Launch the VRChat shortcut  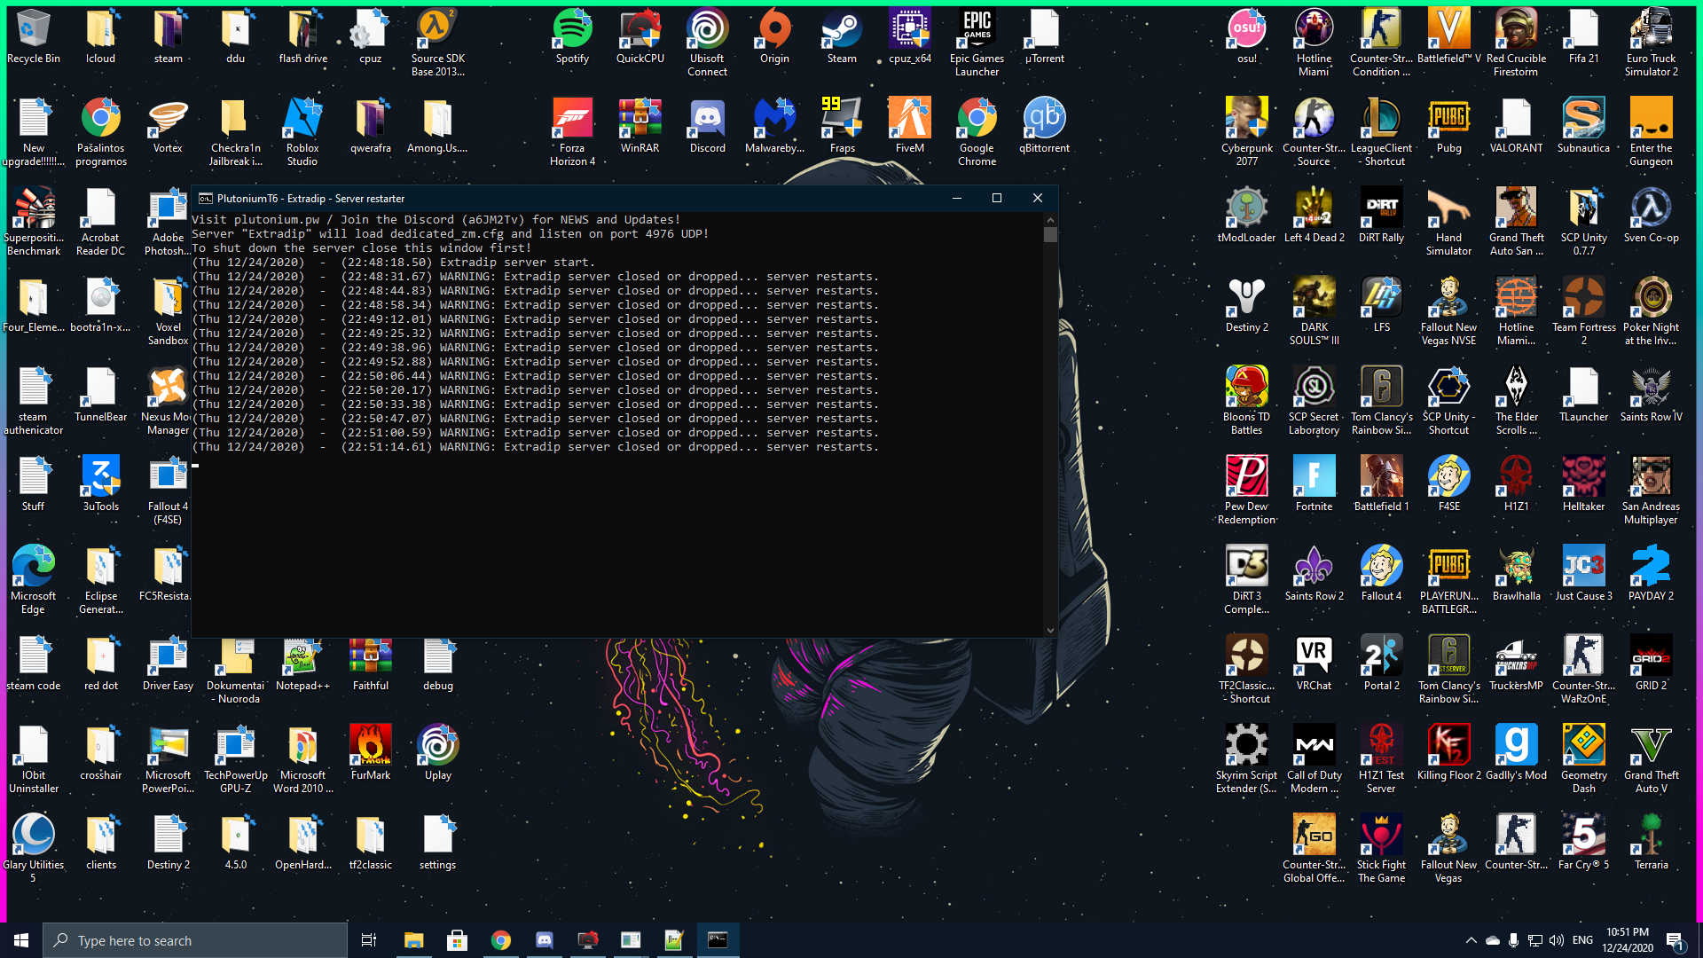1314,664
